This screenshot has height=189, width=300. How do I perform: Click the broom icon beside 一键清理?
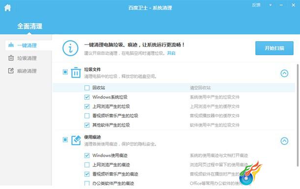11,45
